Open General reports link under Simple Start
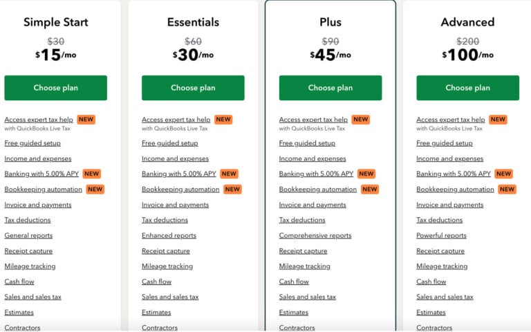 point(28,235)
